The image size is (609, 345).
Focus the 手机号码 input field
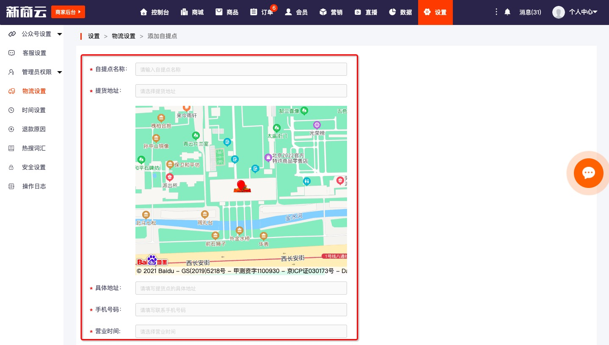tap(241, 310)
